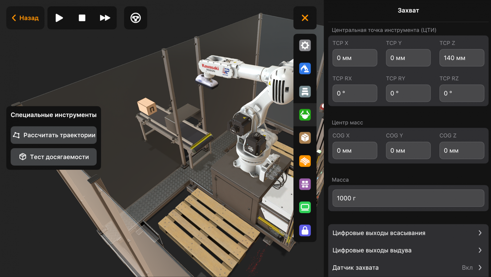
Task: Edit the TCP RX angle field
Action: click(x=355, y=93)
